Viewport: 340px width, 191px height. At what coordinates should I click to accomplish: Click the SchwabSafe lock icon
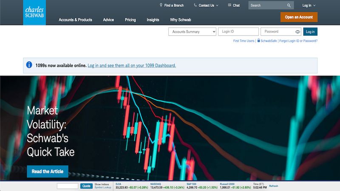[x=258, y=40]
